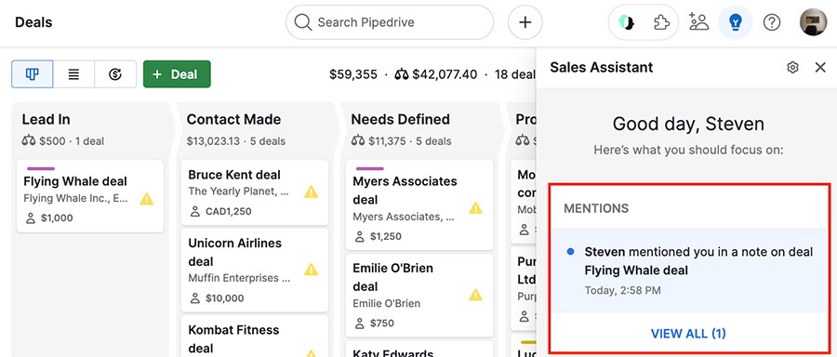Click the Search Pipedrive field
This screenshot has height=357, width=837.
(390, 22)
